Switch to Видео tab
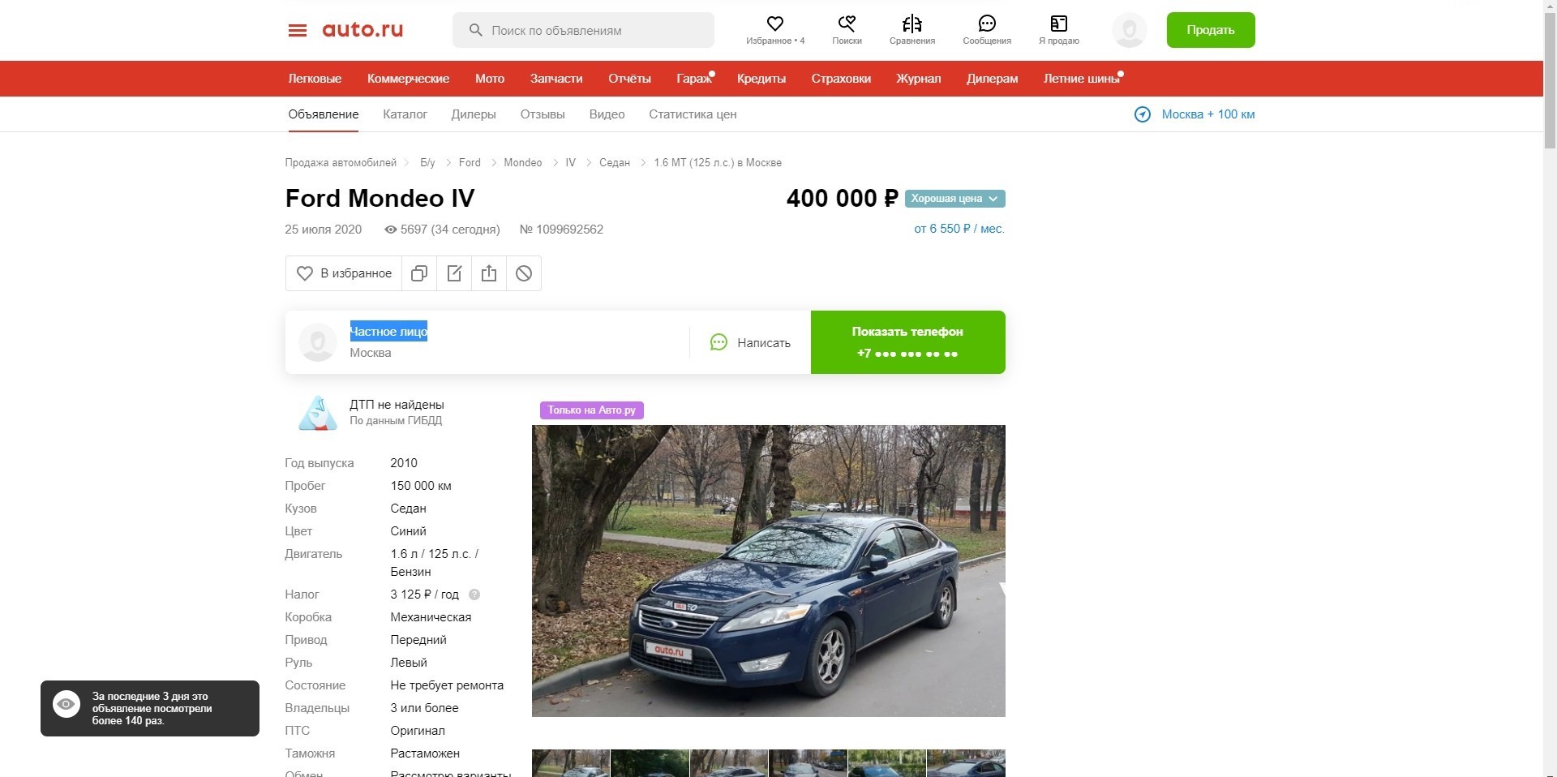Viewport: 1557px width, 777px height. point(607,114)
